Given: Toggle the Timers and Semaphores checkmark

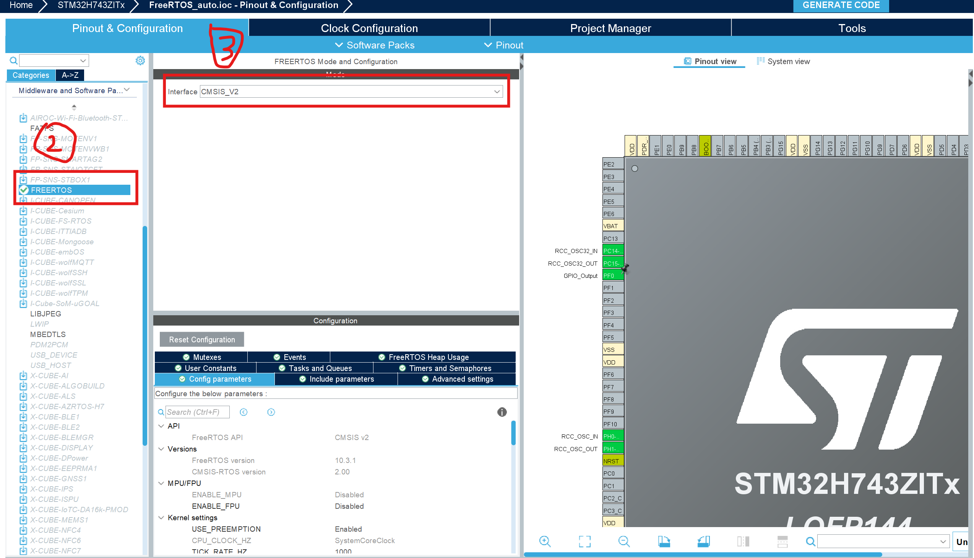Looking at the screenshot, I should 402,368.
